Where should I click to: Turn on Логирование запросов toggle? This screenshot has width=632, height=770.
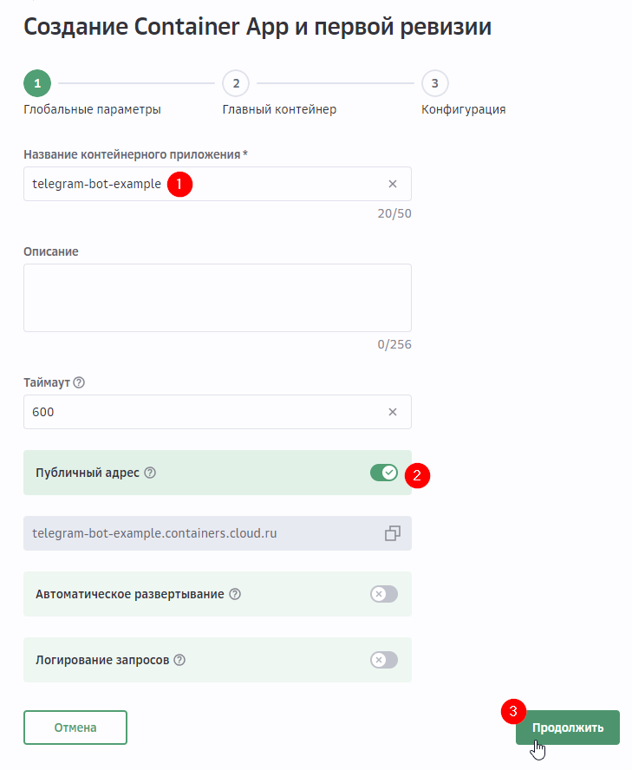(x=384, y=660)
